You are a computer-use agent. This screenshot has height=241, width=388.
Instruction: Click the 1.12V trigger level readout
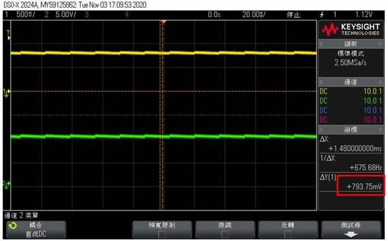[364, 15]
